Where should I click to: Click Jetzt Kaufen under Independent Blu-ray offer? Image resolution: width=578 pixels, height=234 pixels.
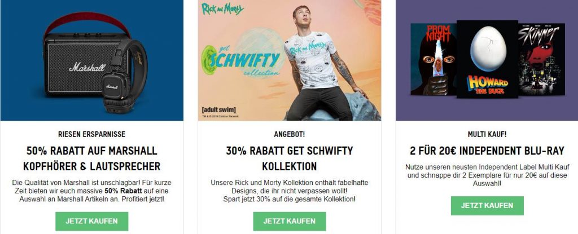[x=487, y=206]
